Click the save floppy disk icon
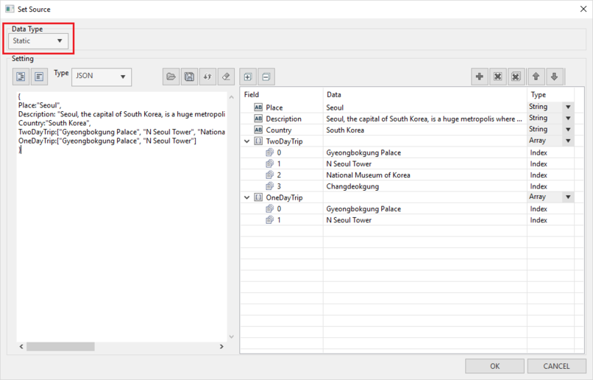Image resolution: width=593 pixels, height=380 pixels. 189,77
